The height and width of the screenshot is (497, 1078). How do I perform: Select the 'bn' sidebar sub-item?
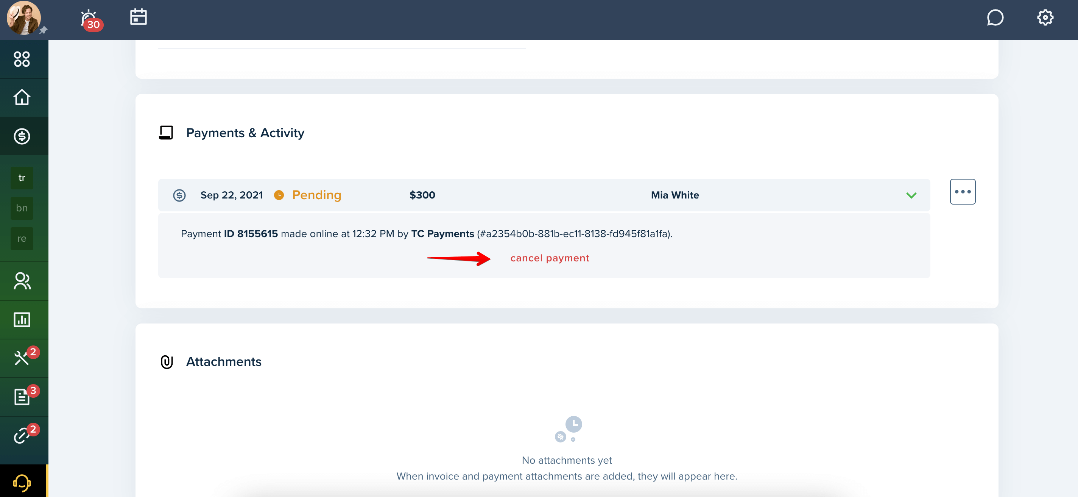[x=22, y=208]
